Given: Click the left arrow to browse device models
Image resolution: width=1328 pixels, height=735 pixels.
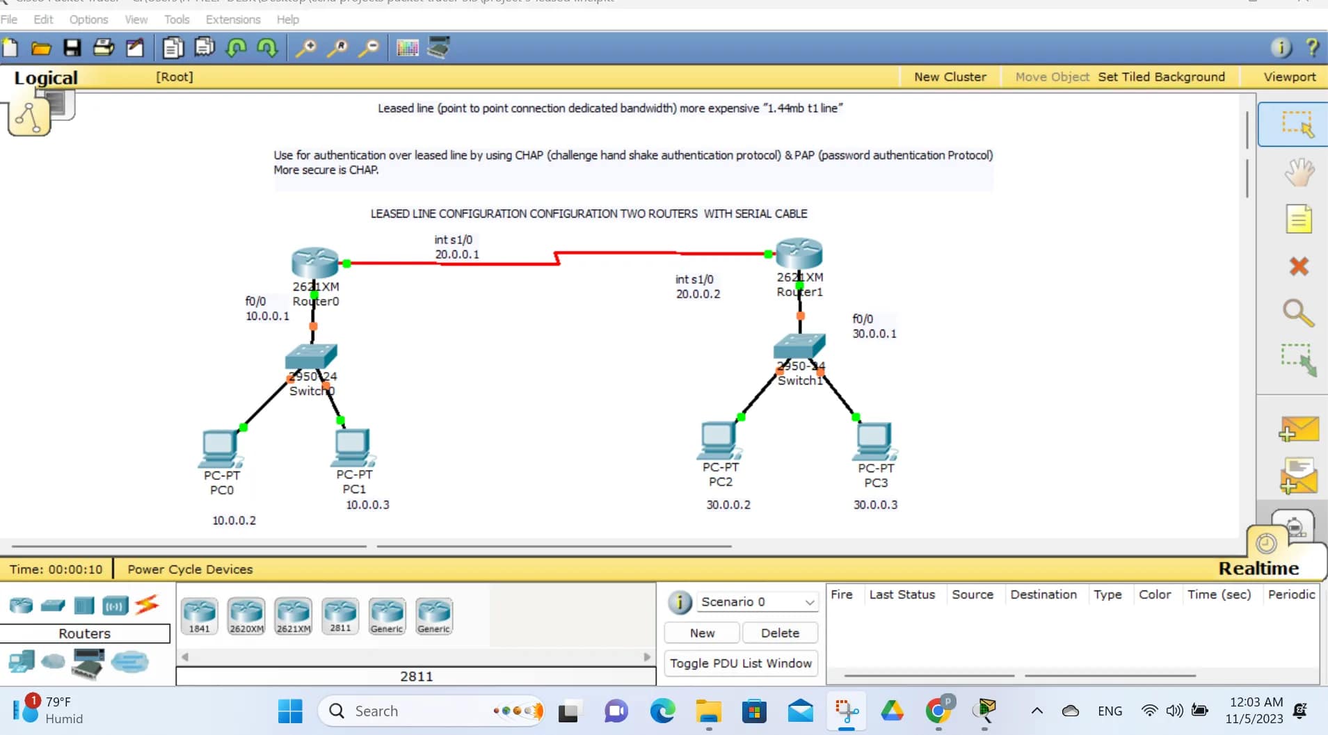Looking at the screenshot, I should [x=184, y=656].
